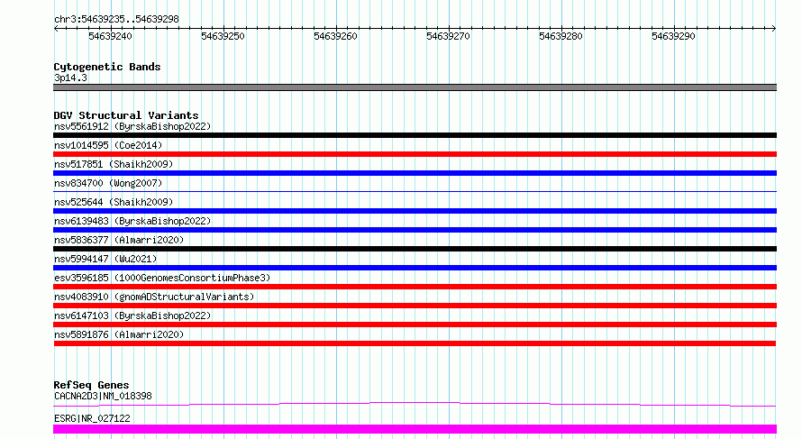
Task: Click the red bar below nsv5891876
Action: point(415,343)
